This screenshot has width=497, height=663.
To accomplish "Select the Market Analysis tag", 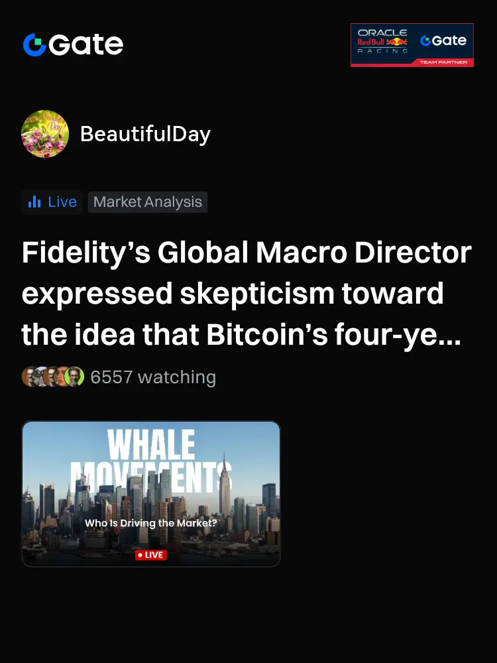I will click(148, 202).
